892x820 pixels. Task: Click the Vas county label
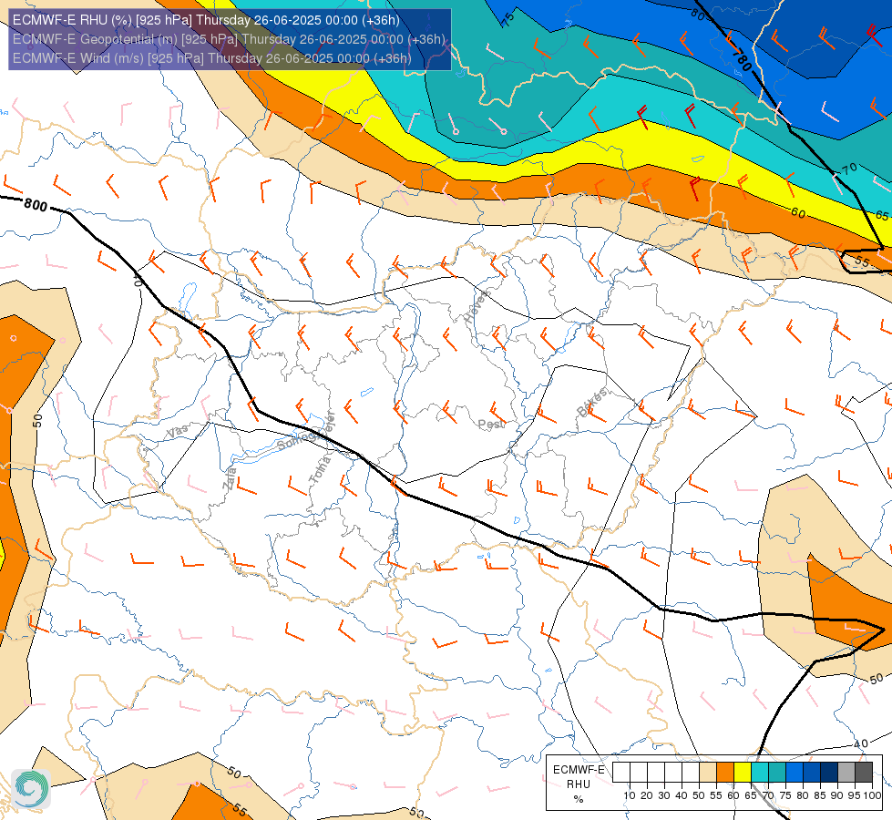click(x=177, y=431)
